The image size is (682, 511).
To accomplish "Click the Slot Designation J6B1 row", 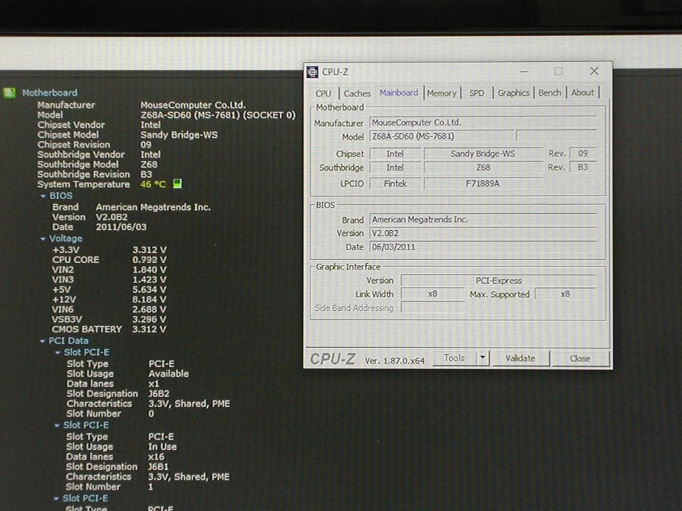I will coord(117,467).
